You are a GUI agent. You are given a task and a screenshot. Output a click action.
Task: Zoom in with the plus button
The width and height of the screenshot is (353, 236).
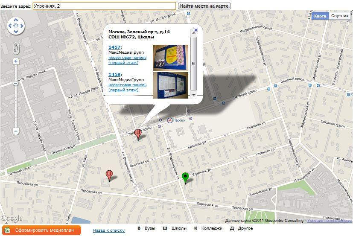(16, 61)
